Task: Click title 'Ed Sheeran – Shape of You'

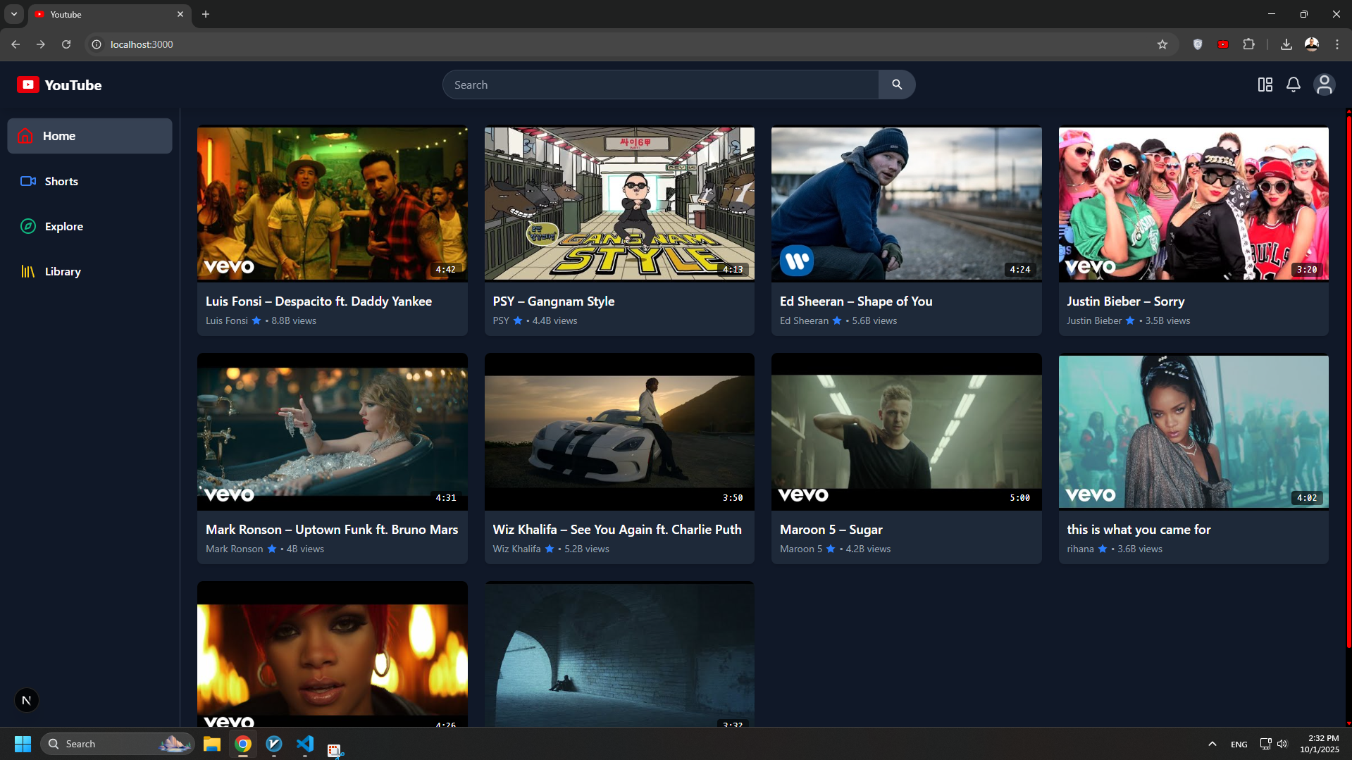Action: [856, 301]
